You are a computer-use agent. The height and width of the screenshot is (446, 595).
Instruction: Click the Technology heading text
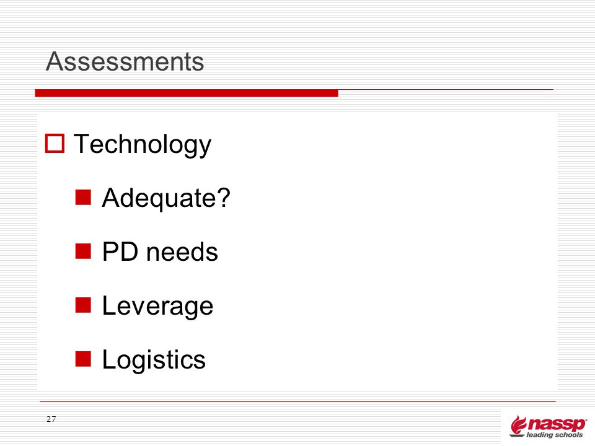click(143, 145)
